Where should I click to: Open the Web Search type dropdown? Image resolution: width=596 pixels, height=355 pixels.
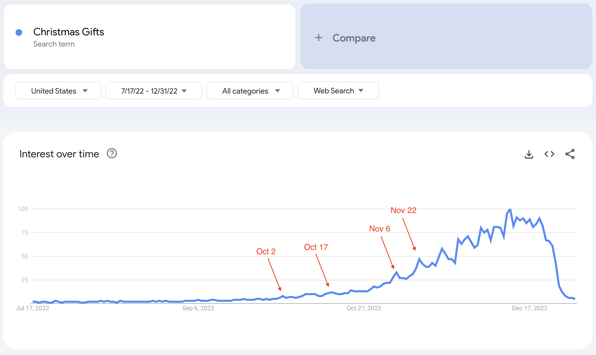click(338, 91)
